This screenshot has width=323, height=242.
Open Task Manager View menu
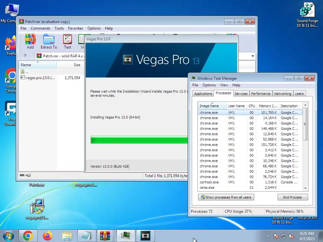coord(224,85)
